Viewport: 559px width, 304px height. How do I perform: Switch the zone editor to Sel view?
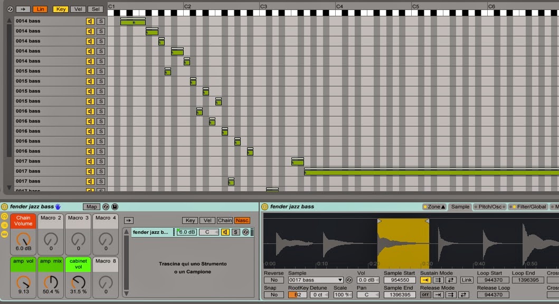[96, 9]
